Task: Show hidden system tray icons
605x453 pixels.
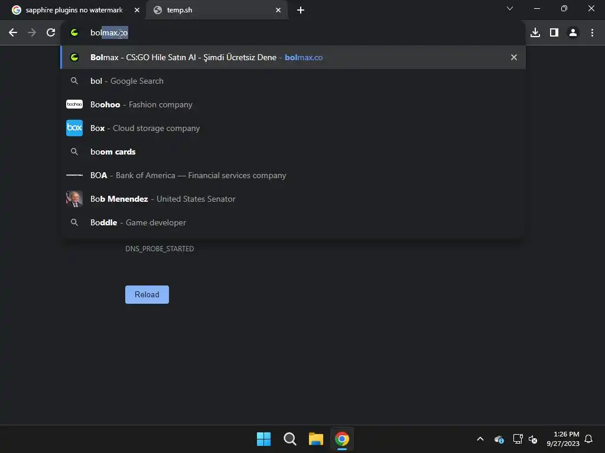Action: click(x=480, y=439)
